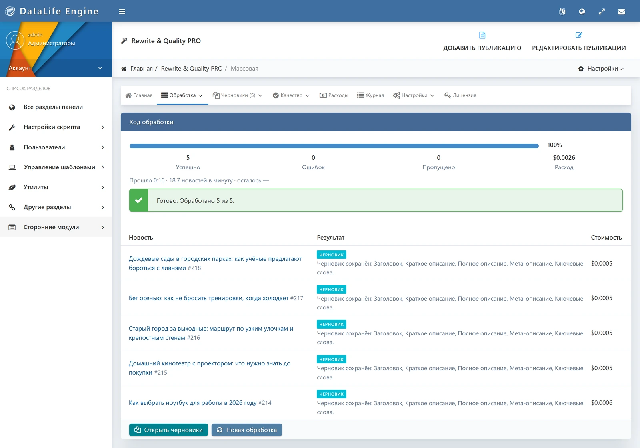Open the Настройки module tab dropdown

pyautogui.click(x=414, y=95)
